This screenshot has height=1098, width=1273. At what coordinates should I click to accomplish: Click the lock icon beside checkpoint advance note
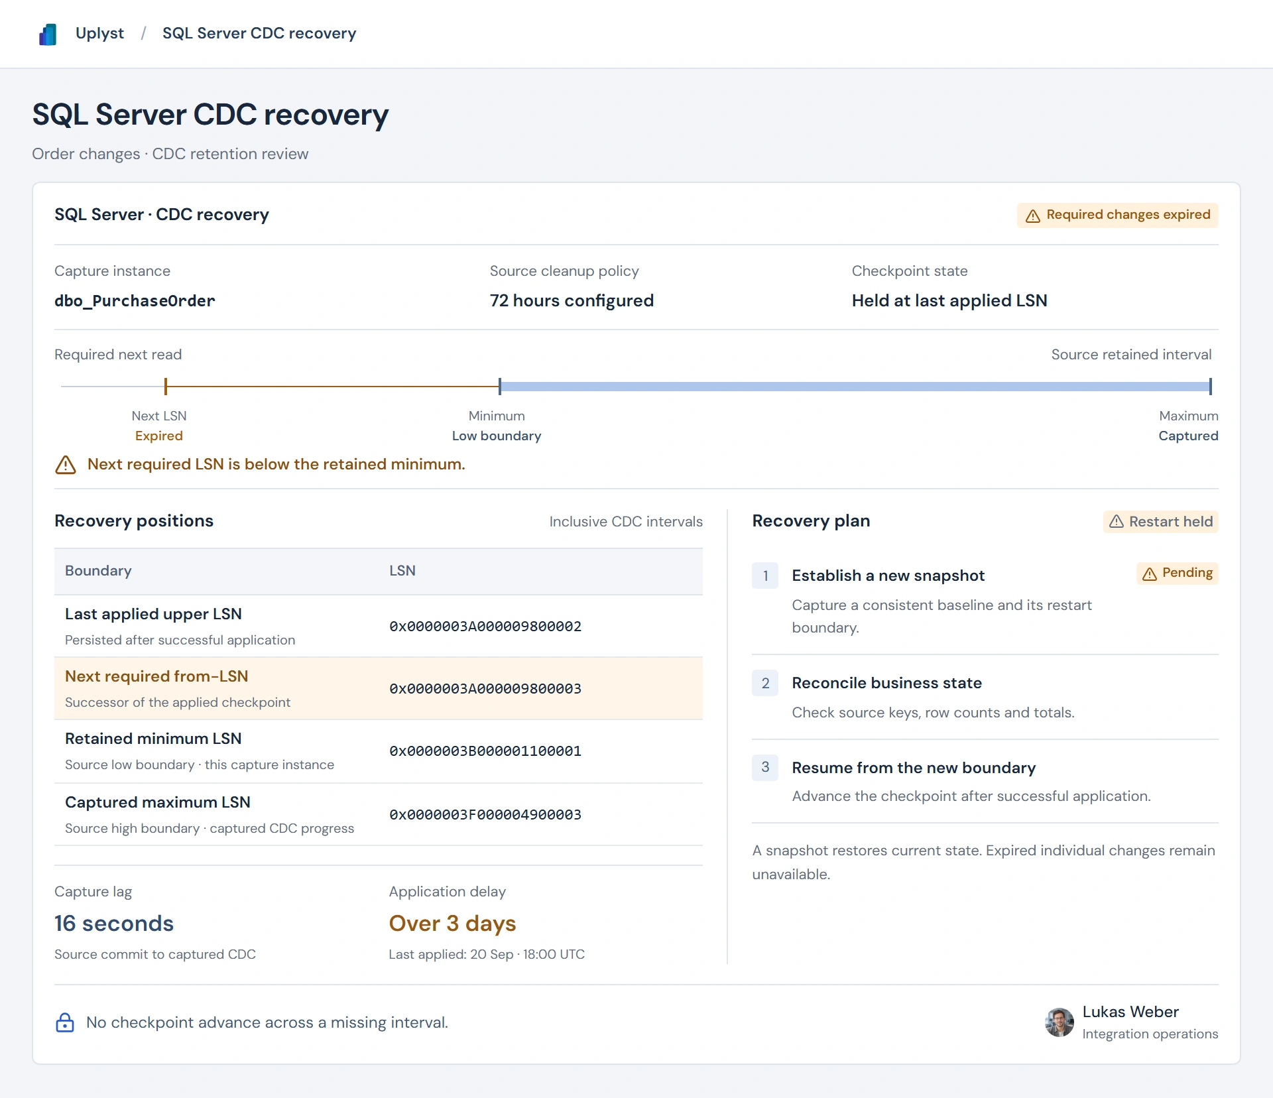(x=65, y=1022)
